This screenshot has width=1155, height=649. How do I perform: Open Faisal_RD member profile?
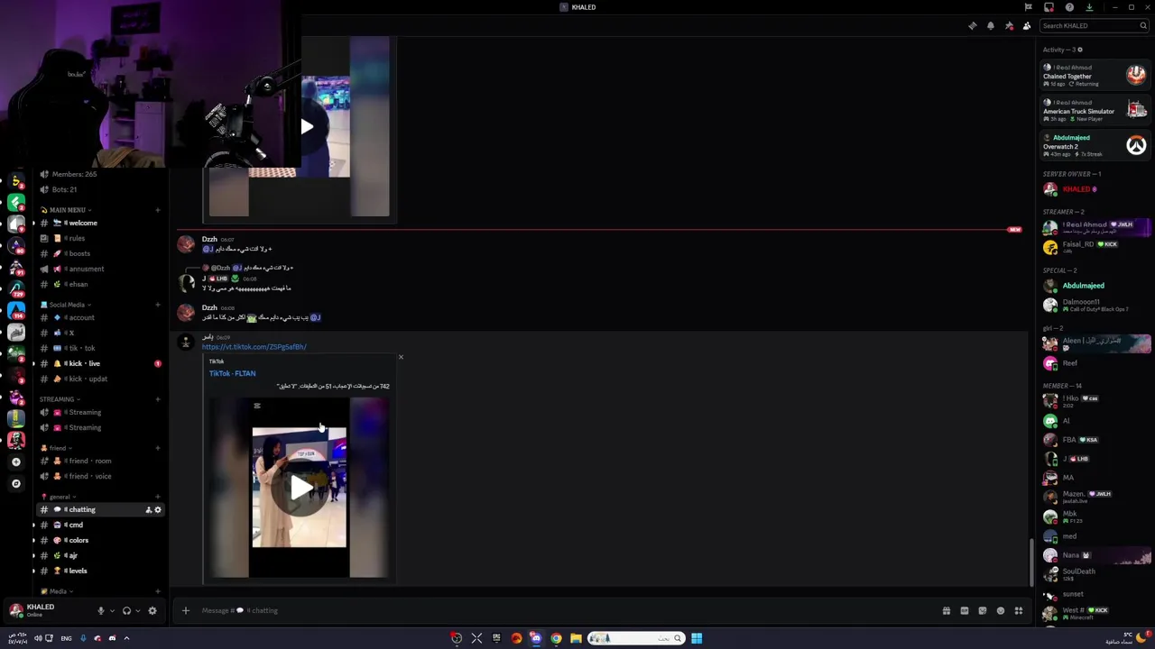pyautogui.click(x=1095, y=246)
